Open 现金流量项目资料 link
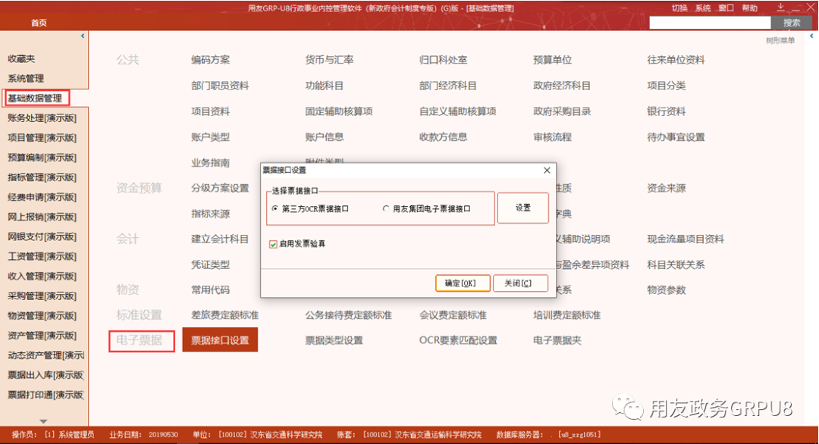The image size is (819, 444). point(686,239)
